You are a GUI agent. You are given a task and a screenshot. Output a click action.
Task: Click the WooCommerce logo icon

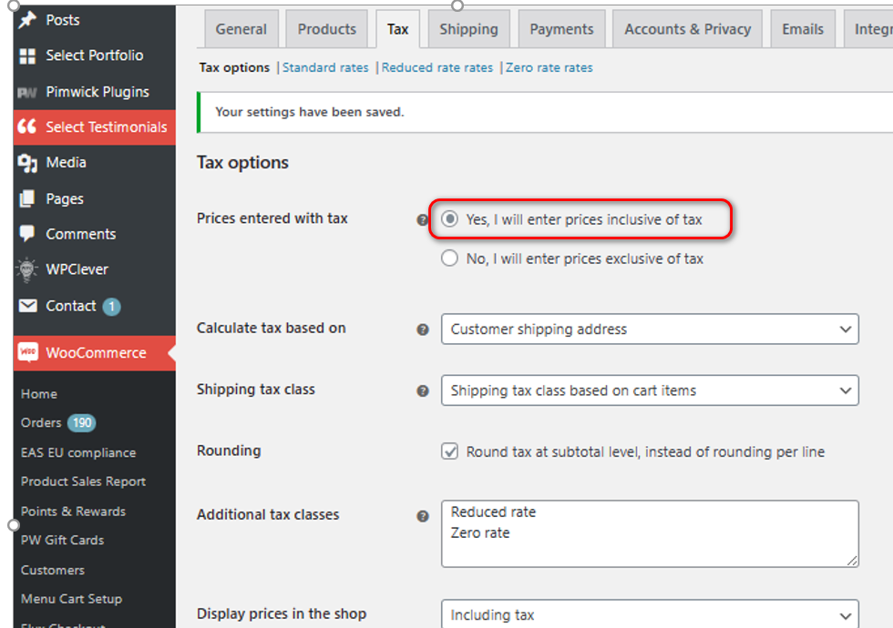(x=27, y=353)
